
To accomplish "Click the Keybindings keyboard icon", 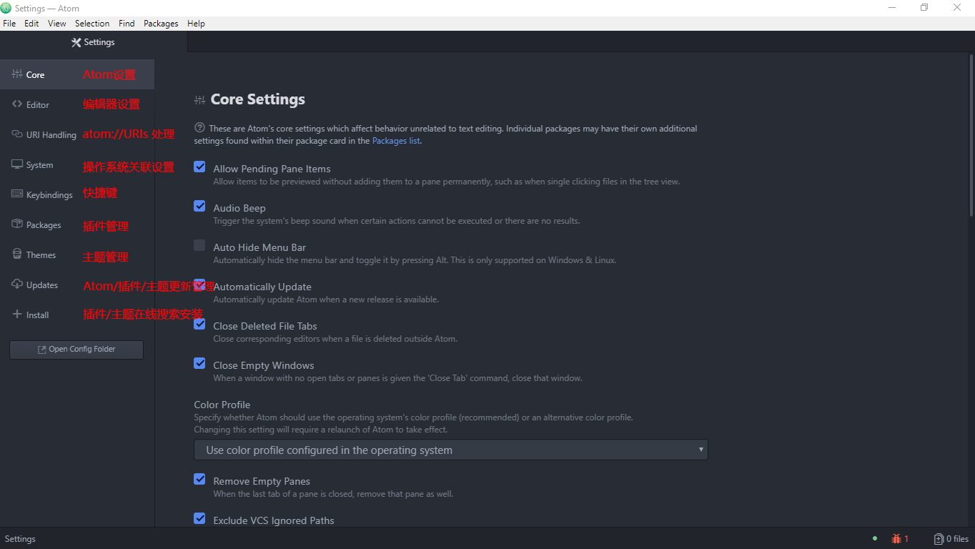I will click(x=17, y=194).
